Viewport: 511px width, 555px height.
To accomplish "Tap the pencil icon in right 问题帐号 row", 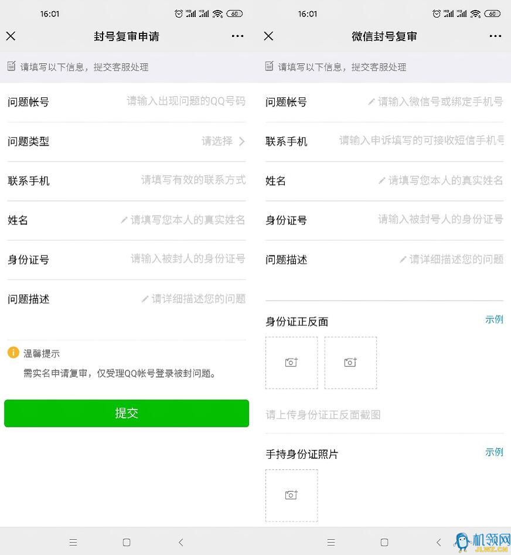I will [x=371, y=102].
